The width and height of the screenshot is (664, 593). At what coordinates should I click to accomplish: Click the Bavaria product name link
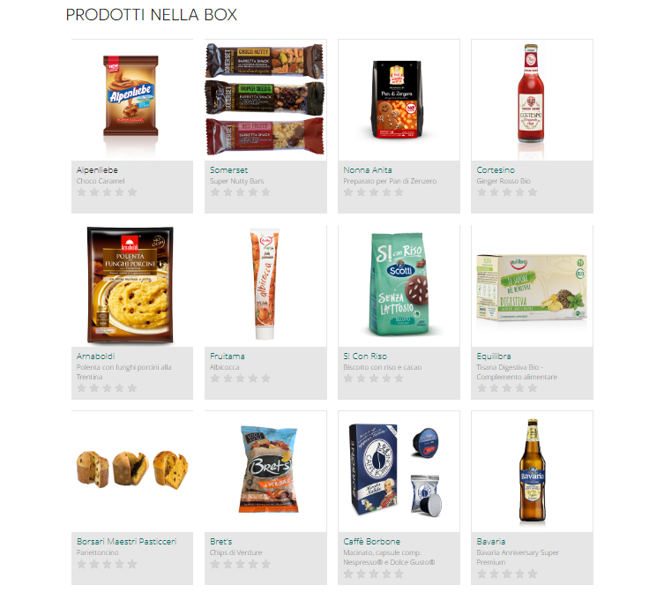[491, 542]
